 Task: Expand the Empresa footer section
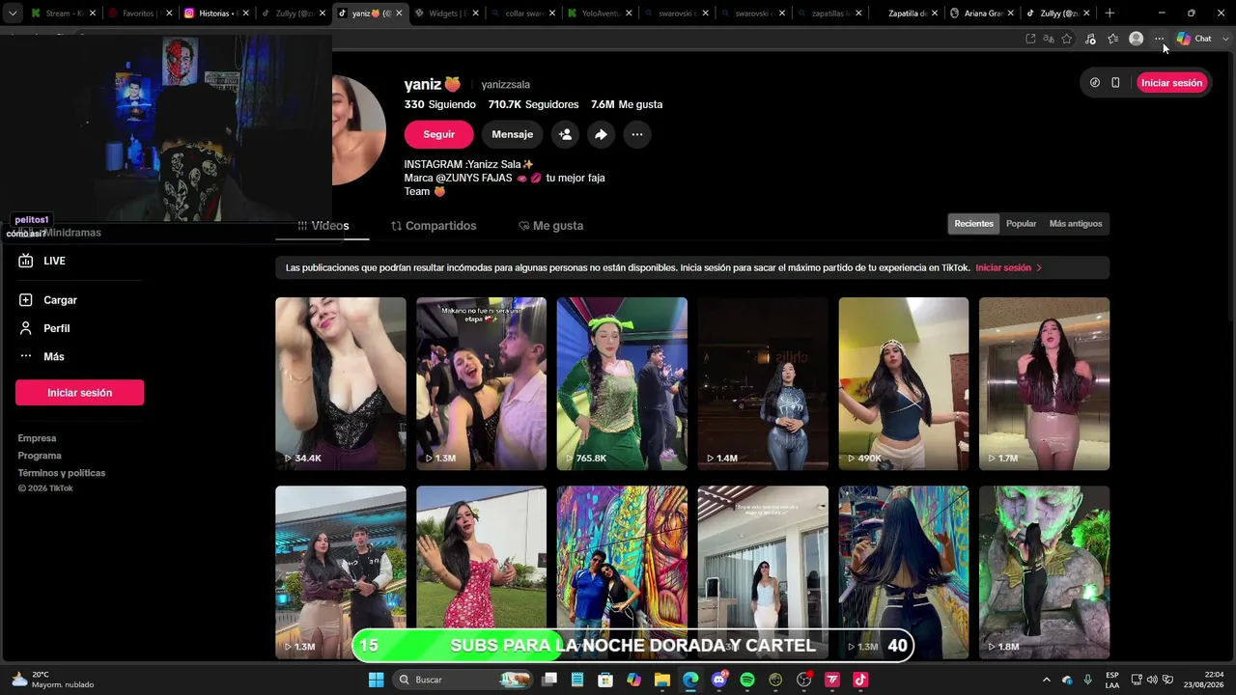coord(37,438)
